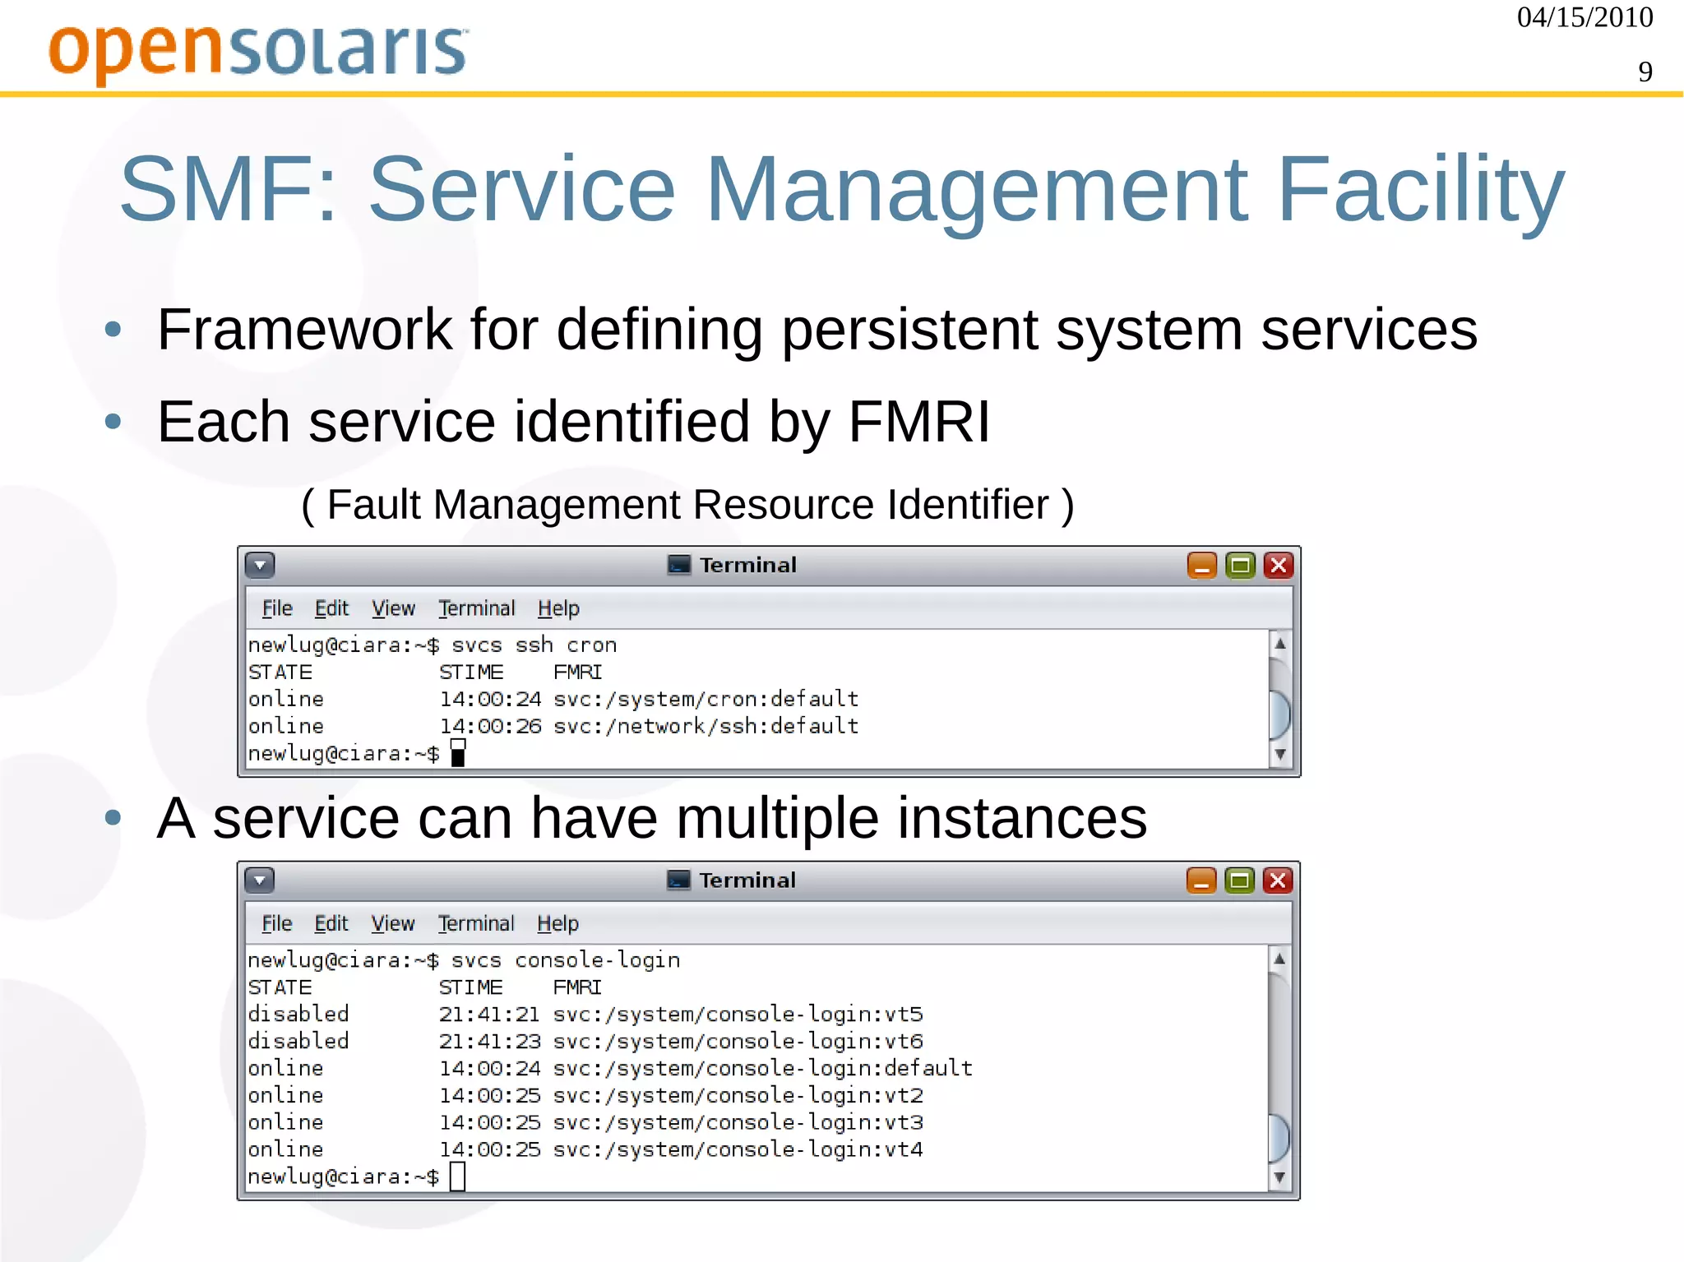The height and width of the screenshot is (1262, 1684).
Task: Open Terminal menu in lower Terminal window
Action: [476, 923]
